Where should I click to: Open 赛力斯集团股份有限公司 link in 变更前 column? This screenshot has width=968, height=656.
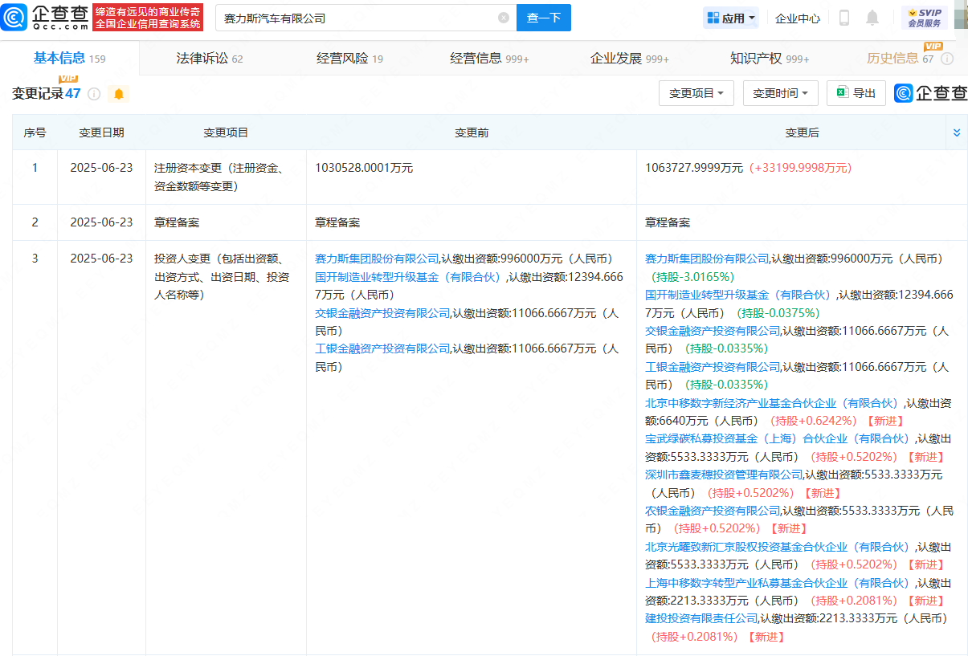coord(377,259)
